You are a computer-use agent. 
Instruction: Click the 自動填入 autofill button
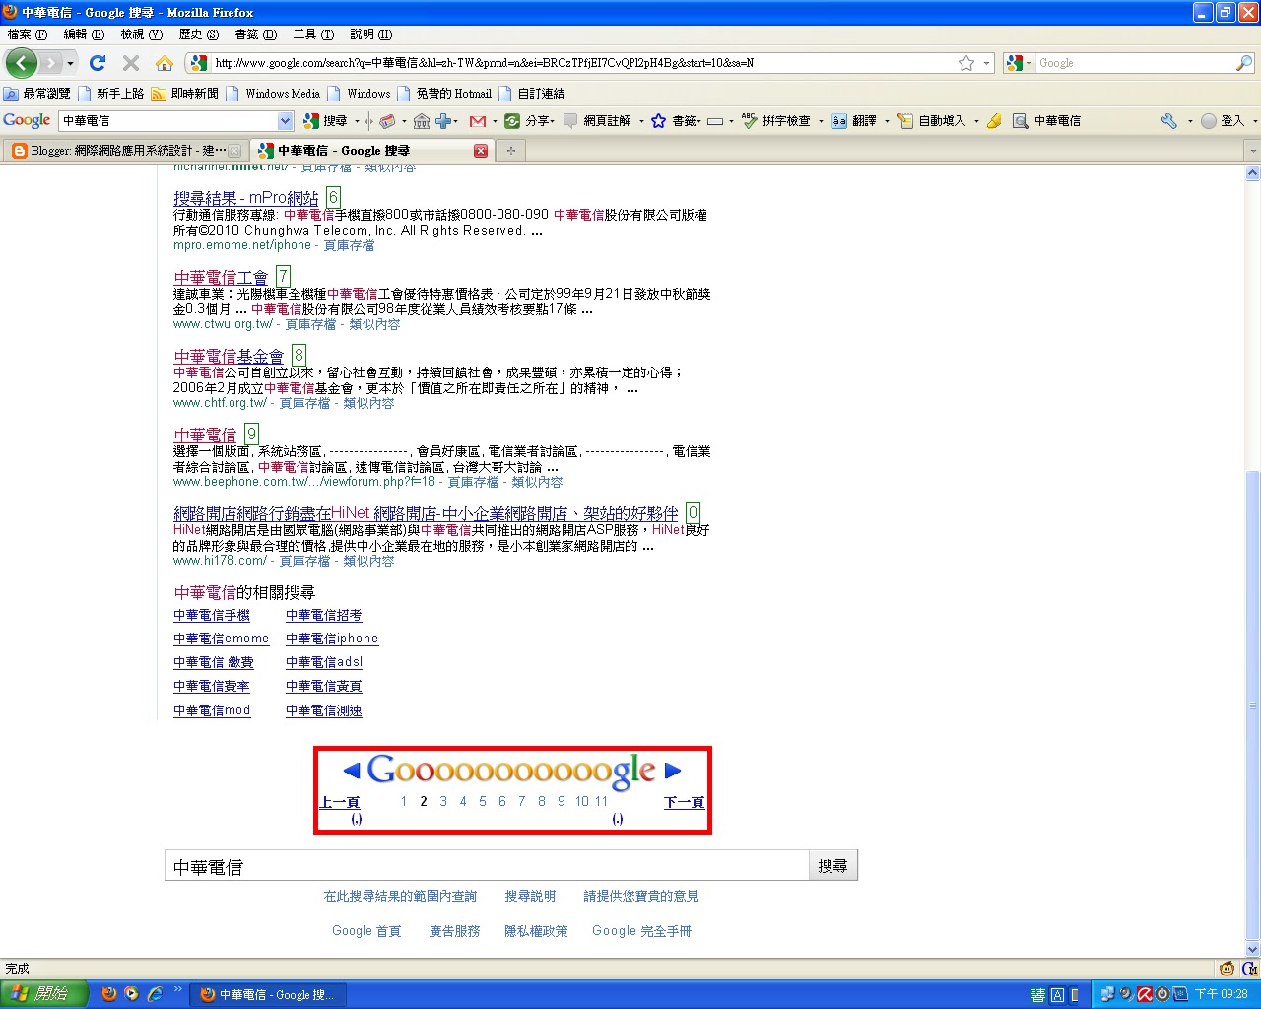pyautogui.click(x=932, y=121)
